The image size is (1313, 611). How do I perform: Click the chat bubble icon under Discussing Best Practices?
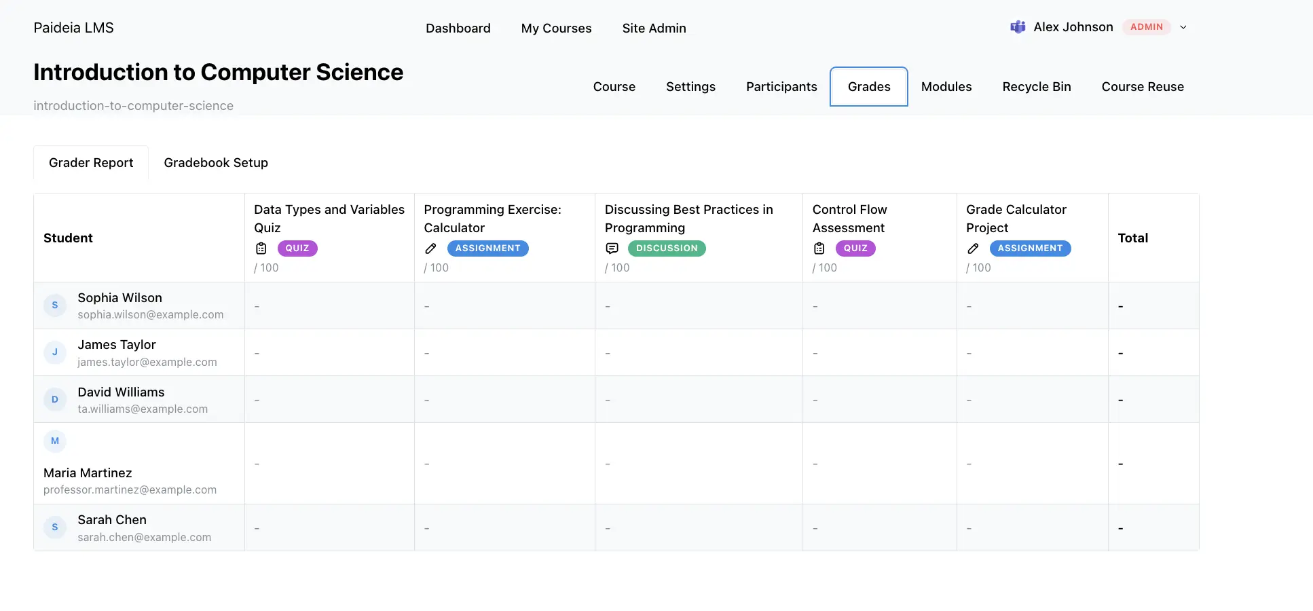(612, 248)
